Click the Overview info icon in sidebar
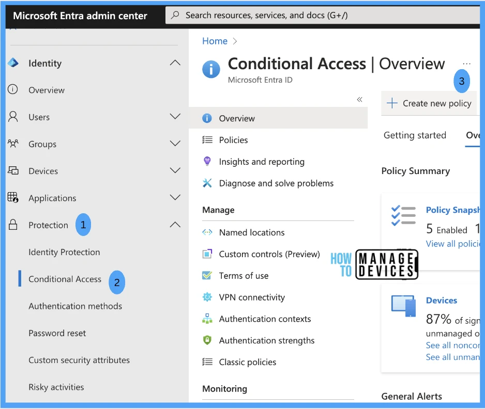Image resolution: width=485 pixels, height=409 pixels. click(13, 89)
